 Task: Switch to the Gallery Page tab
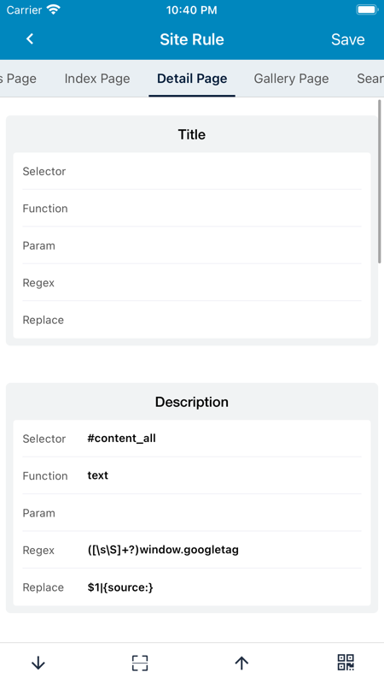291,79
